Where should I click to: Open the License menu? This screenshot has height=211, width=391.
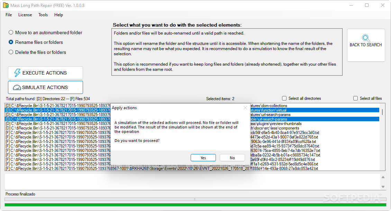click(25, 15)
